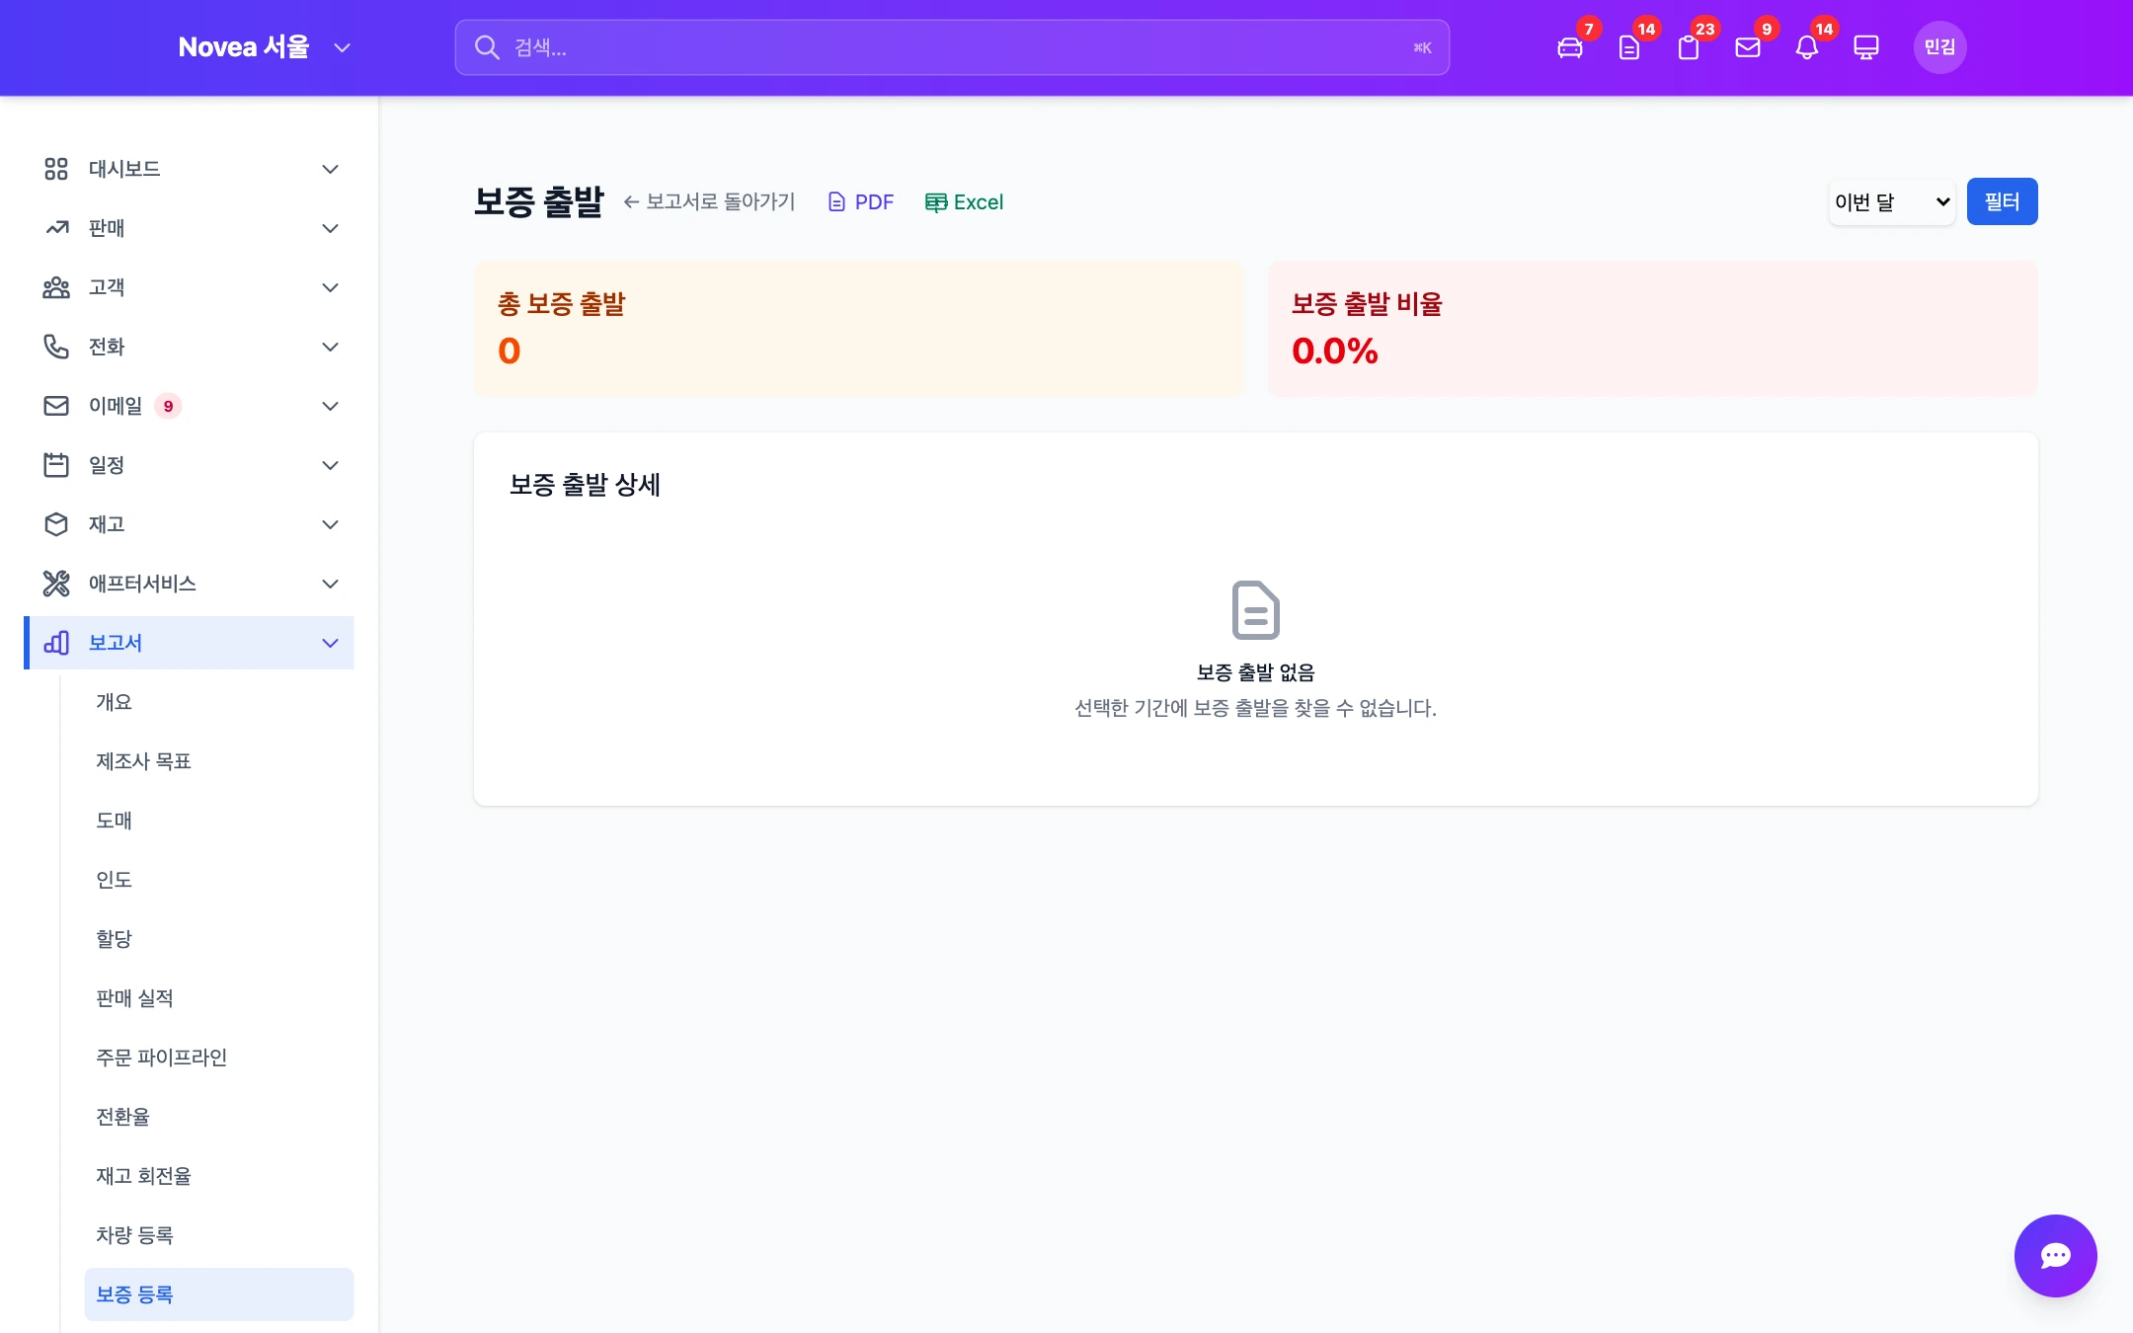Viewport: 2133px width, 1333px height.
Task: Open the 민김 user avatar menu
Action: pyautogui.click(x=1939, y=47)
